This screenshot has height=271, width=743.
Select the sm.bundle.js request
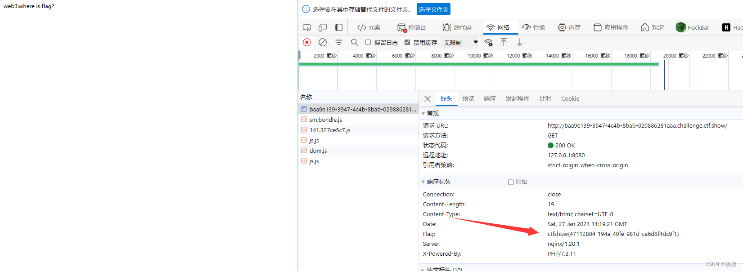tap(359, 120)
